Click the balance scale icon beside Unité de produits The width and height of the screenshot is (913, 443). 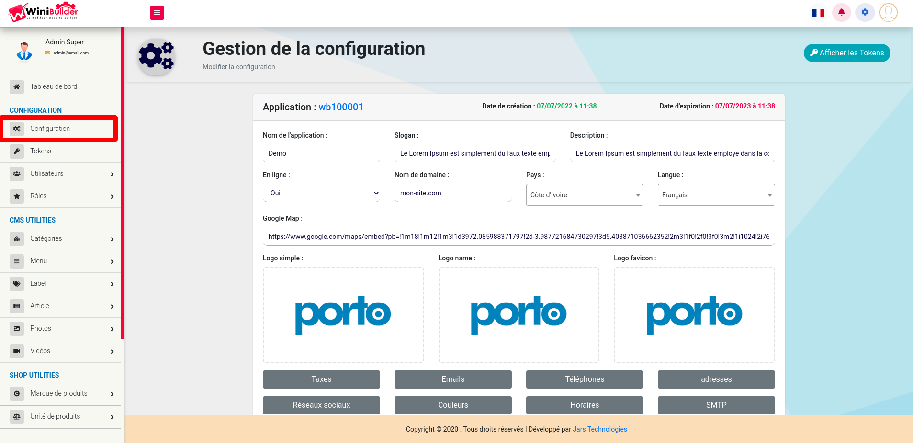point(17,416)
